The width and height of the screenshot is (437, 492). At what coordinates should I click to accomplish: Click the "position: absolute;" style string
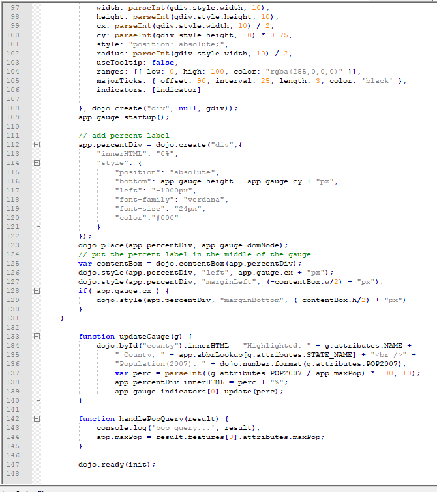tap(176, 44)
